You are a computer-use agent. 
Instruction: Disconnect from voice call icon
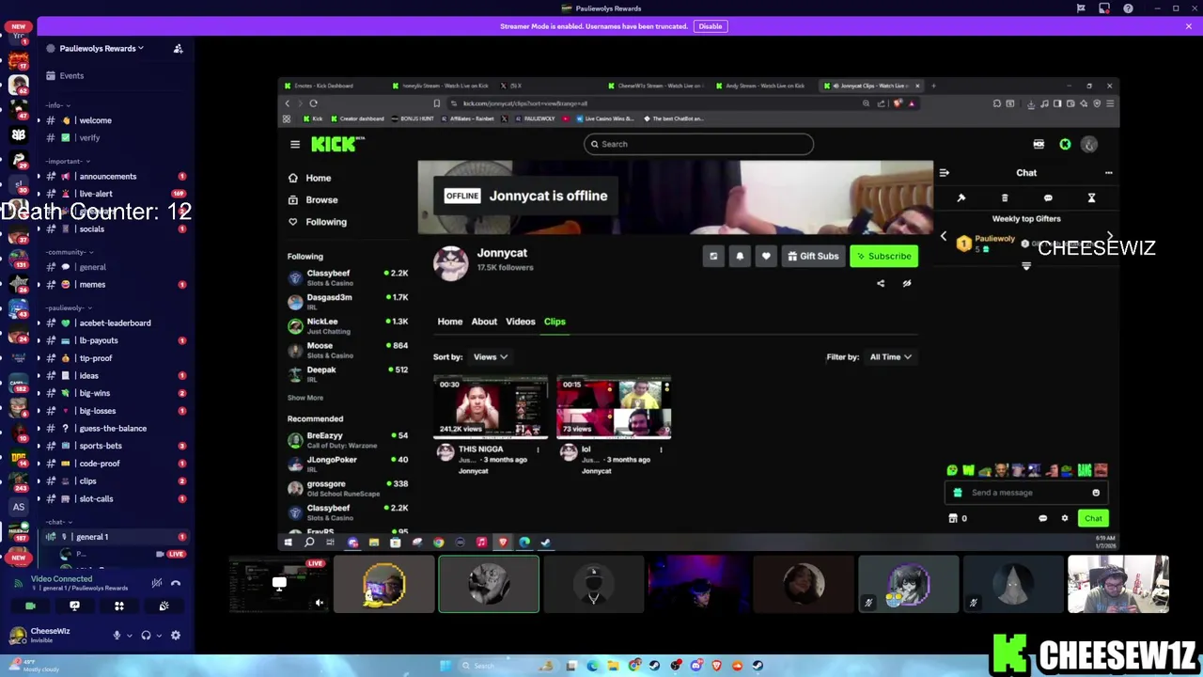pyautogui.click(x=176, y=583)
